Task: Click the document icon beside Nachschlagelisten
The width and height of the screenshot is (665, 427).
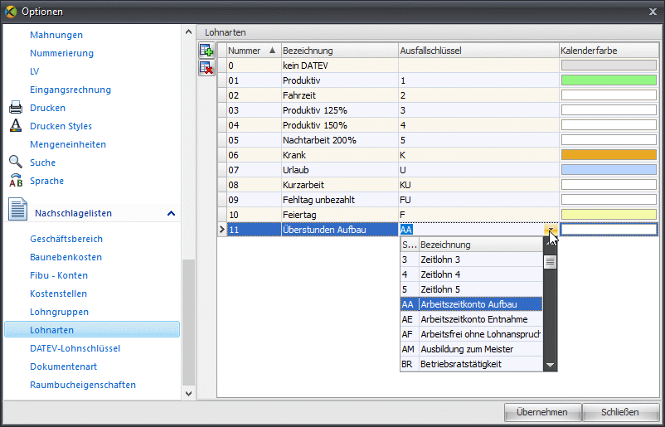Action: point(17,209)
